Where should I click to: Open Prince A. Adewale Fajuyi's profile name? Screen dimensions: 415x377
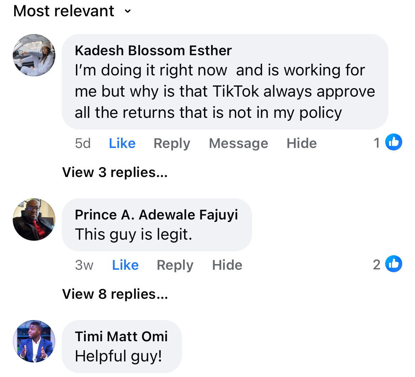(x=156, y=215)
